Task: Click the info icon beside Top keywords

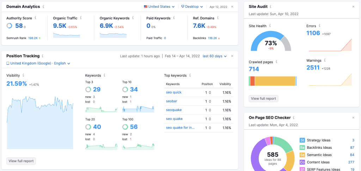Action: (190, 75)
